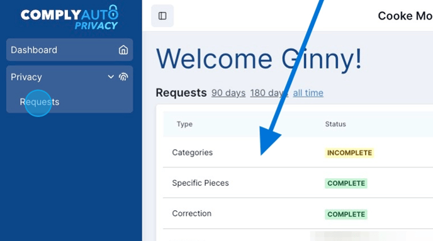Viewport: 433px width, 241px height.
Task: Click the Dashboard home icon
Action: coord(123,50)
